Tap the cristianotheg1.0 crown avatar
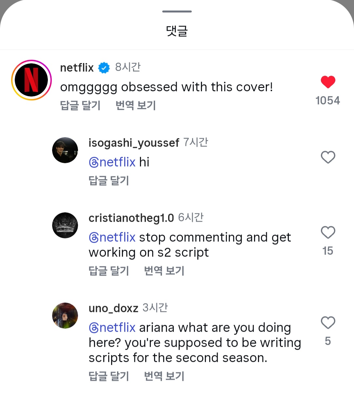Viewport: 354px width, 398px height. click(x=65, y=225)
